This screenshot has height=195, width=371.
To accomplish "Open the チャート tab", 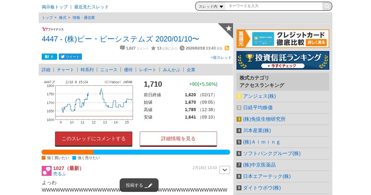I will coord(66,70).
